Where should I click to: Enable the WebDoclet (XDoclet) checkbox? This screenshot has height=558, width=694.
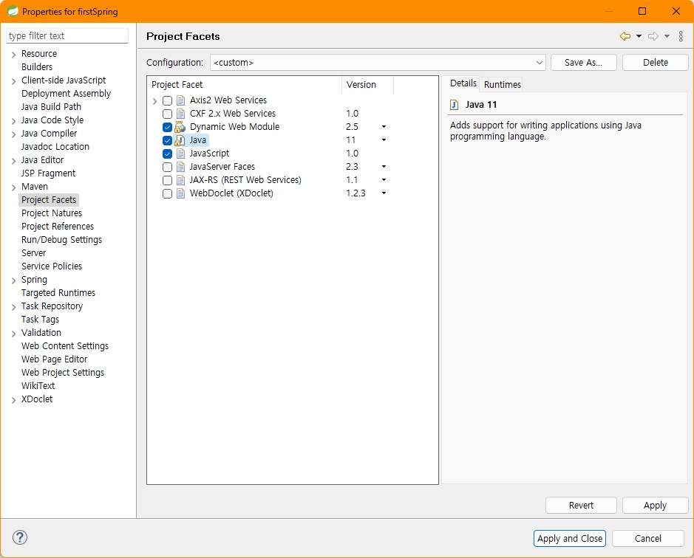[x=167, y=193]
